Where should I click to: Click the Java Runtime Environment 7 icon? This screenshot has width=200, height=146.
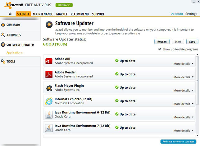[49, 128]
